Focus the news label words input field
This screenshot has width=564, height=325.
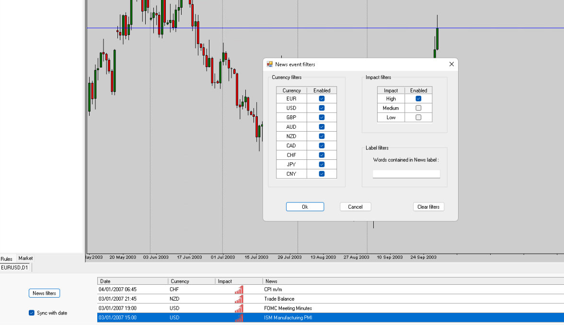click(x=406, y=174)
